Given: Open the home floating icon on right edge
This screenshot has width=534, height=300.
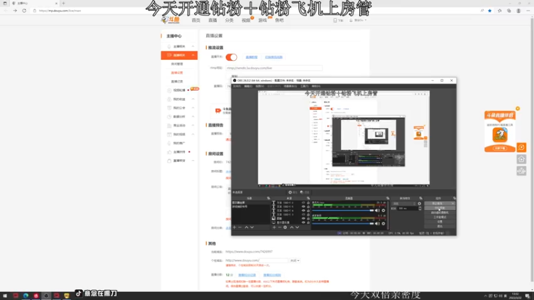Looking at the screenshot, I should [x=521, y=159].
